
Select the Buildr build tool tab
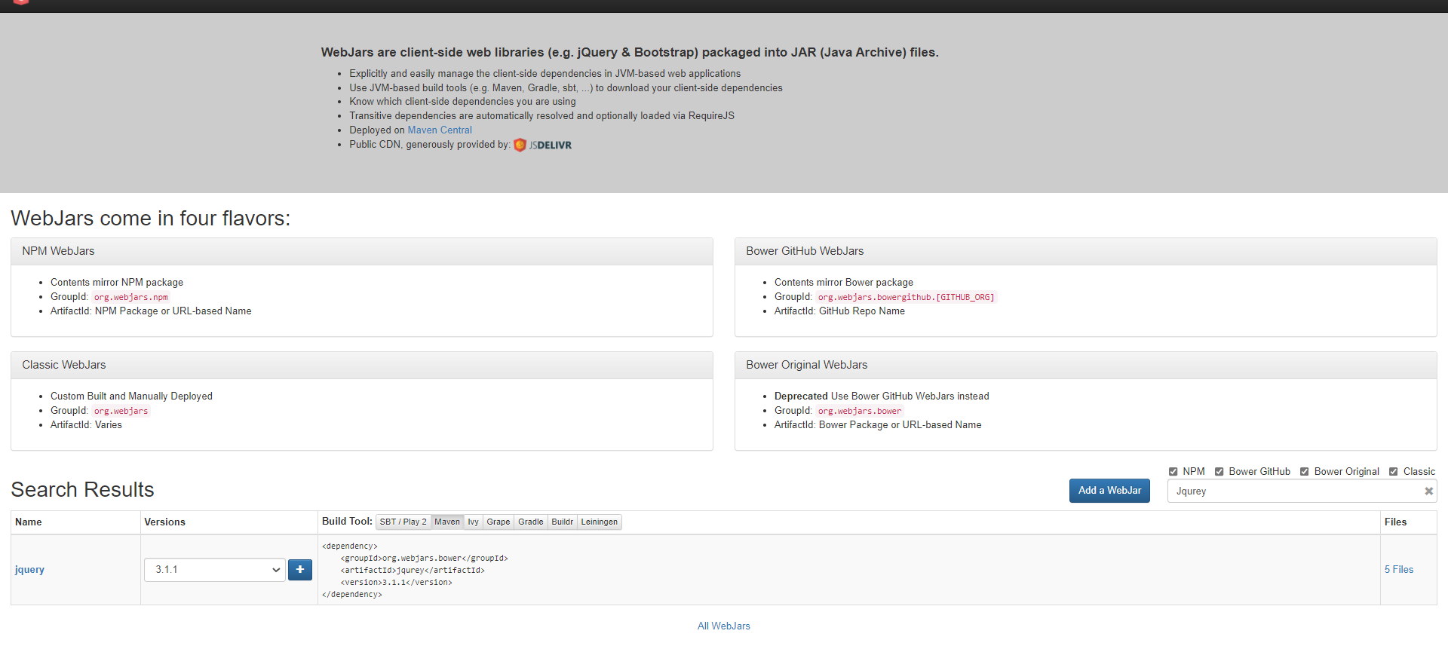click(562, 522)
